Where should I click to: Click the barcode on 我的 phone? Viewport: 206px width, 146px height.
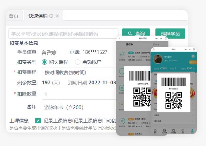[x=174, y=82]
